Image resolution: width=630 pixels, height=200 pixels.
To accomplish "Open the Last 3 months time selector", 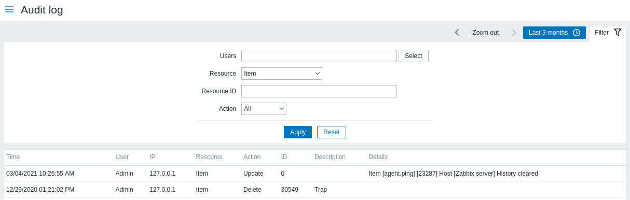I will tap(554, 33).
